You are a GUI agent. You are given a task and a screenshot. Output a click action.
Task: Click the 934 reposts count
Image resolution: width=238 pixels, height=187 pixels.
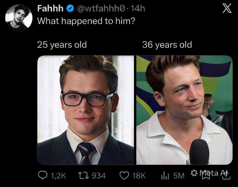coord(99,176)
